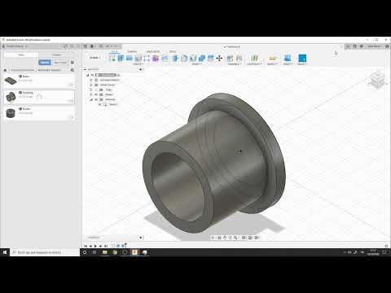391x293 pixels.
Task: Expand the Bodies folder
Action: click(x=91, y=94)
